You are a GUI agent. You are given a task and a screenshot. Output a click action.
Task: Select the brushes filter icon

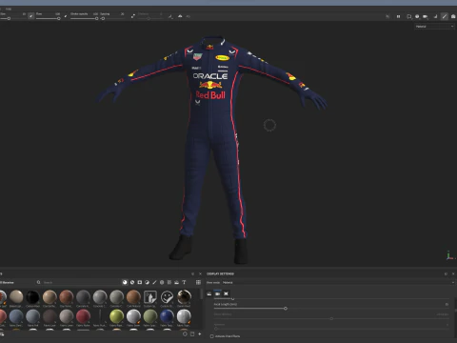click(154, 282)
